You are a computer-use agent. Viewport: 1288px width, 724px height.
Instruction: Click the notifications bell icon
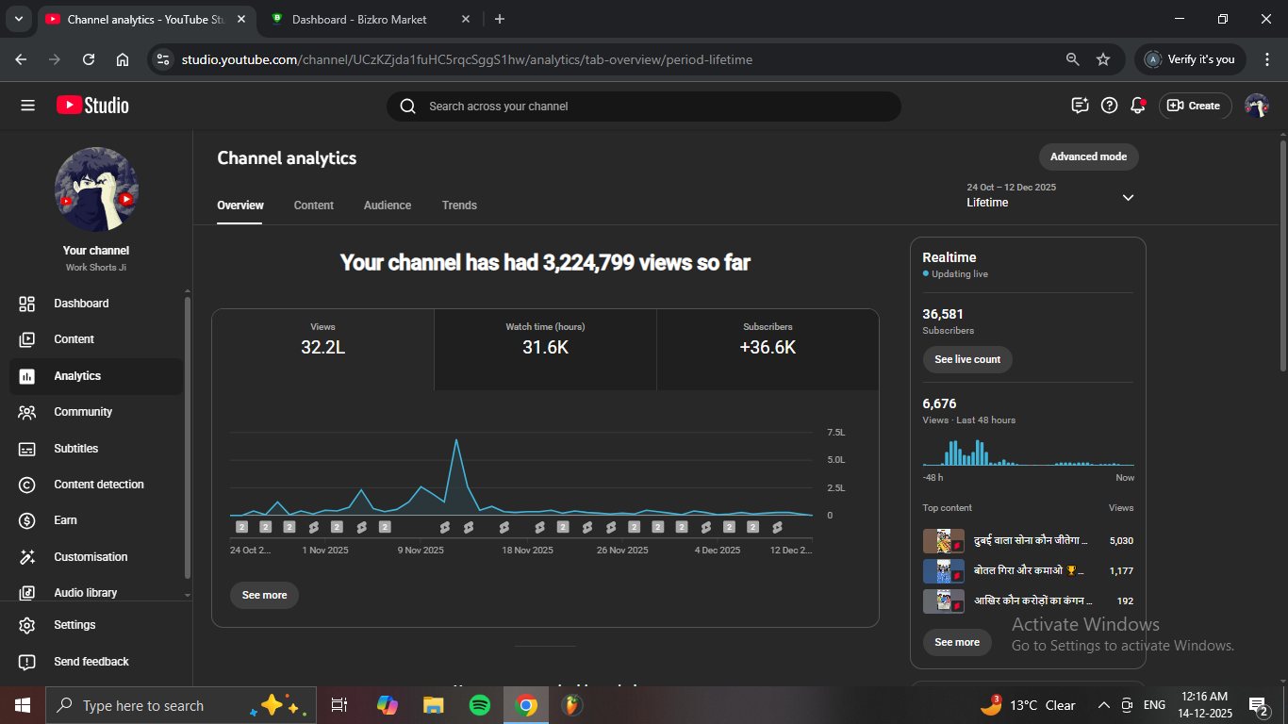pyautogui.click(x=1138, y=106)
